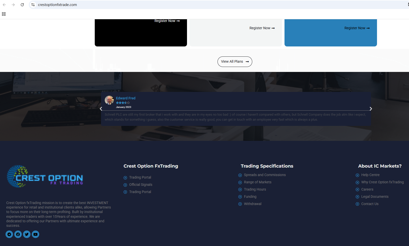Show the next testimonial with right chevron

point(371,109)
